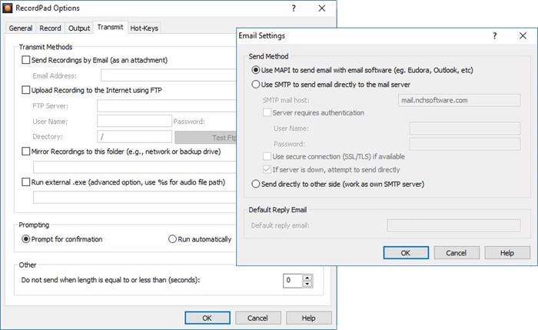Click the Email Settings help question mark
Screen dimensions: 538x330
click(x=493, y=35)
